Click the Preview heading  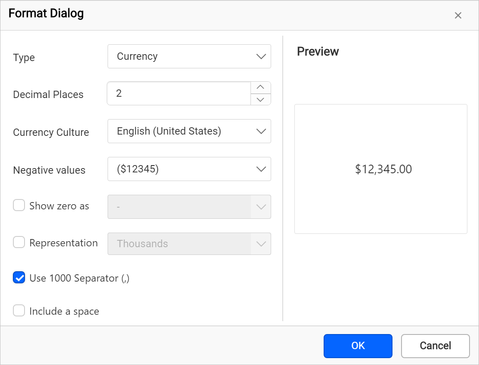tap(318, 52)
